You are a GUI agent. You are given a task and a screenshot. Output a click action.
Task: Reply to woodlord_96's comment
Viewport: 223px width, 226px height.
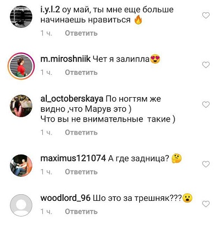81,211
